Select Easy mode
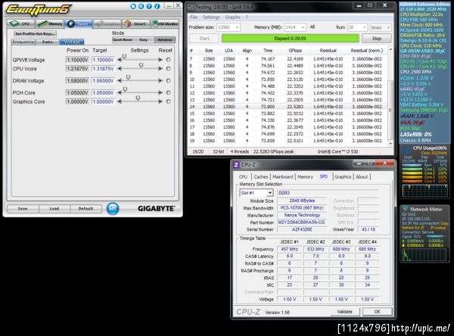The height and width of the screenshot is (336, 454). [x=144, y=39]
